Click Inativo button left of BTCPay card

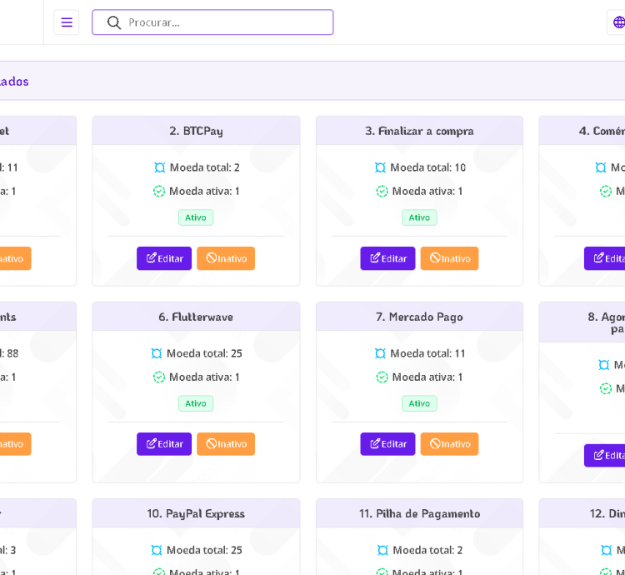tap(15, 258)
